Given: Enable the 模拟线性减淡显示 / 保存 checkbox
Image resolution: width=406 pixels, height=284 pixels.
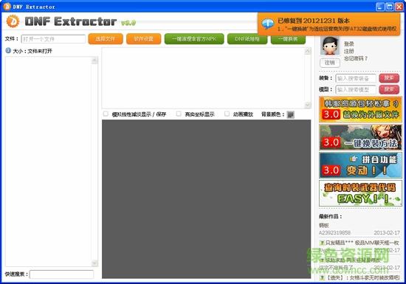Looking at the screenshot, I should tap(106, 114).
